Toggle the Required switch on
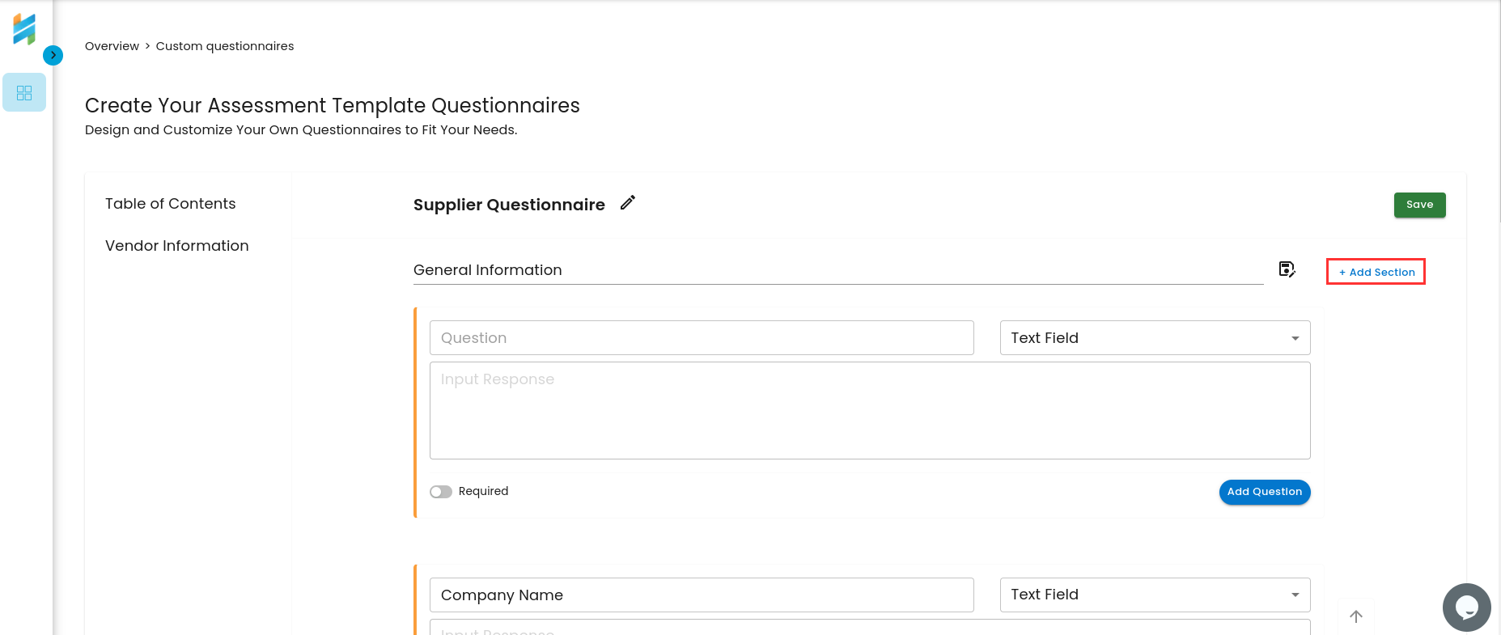Image resolution: width=1501 pixels, height=635 pixels. tap(441, 492)
